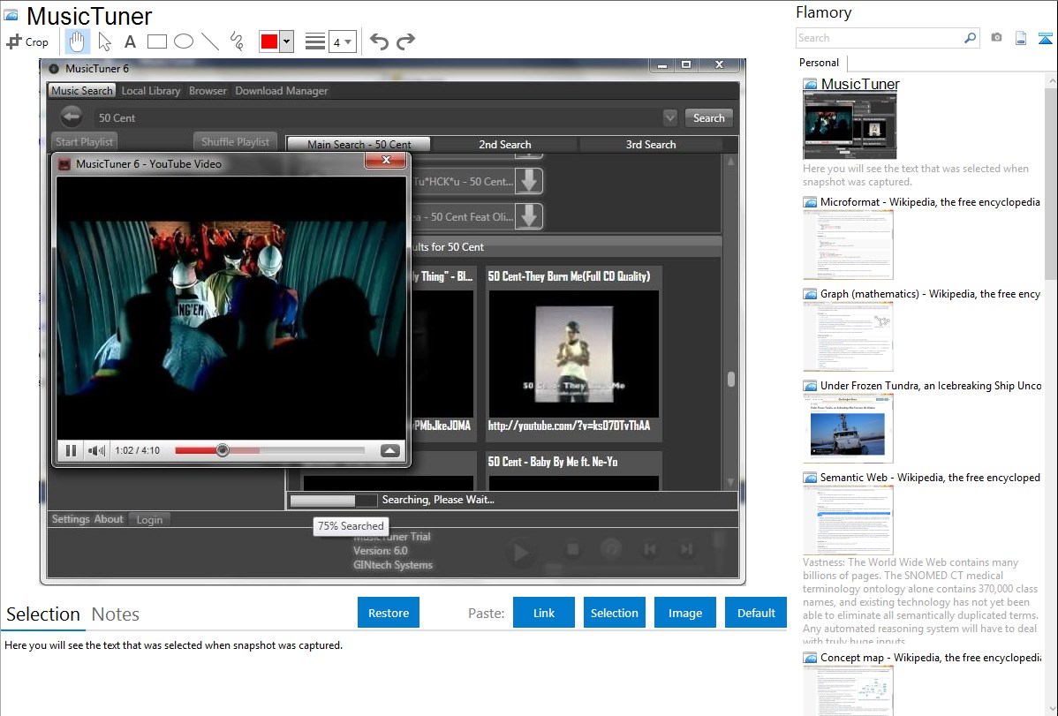This screenshot has height=716, width=1058.
Task: Click the up-arrow button in video player
Action: click(x=390, y=451)
